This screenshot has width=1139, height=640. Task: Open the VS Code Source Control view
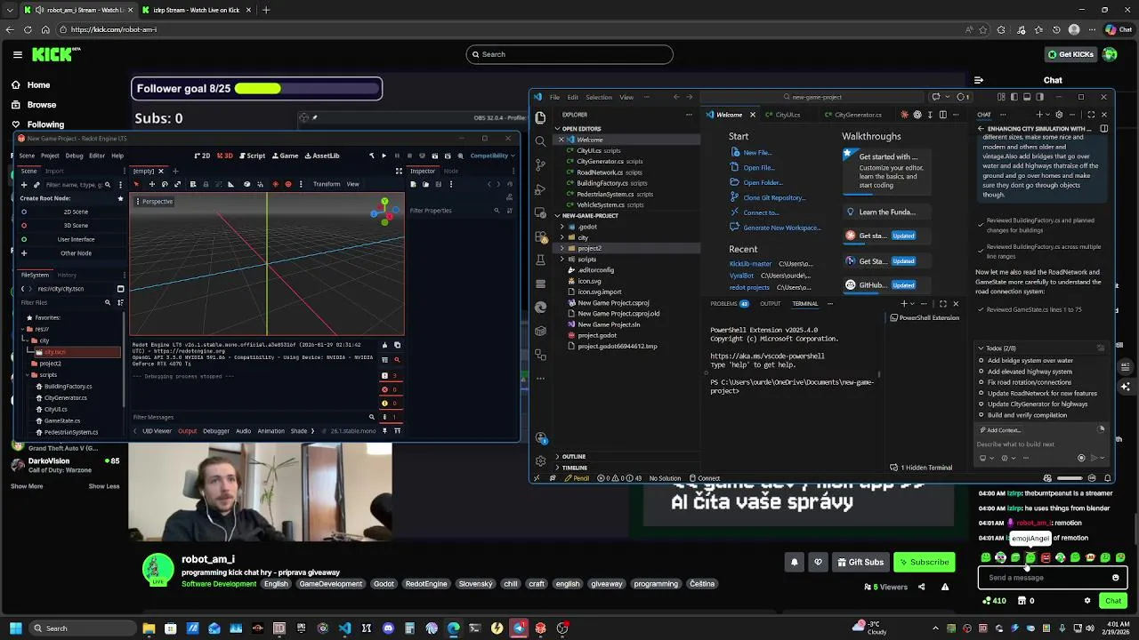[x=540, y=165]
